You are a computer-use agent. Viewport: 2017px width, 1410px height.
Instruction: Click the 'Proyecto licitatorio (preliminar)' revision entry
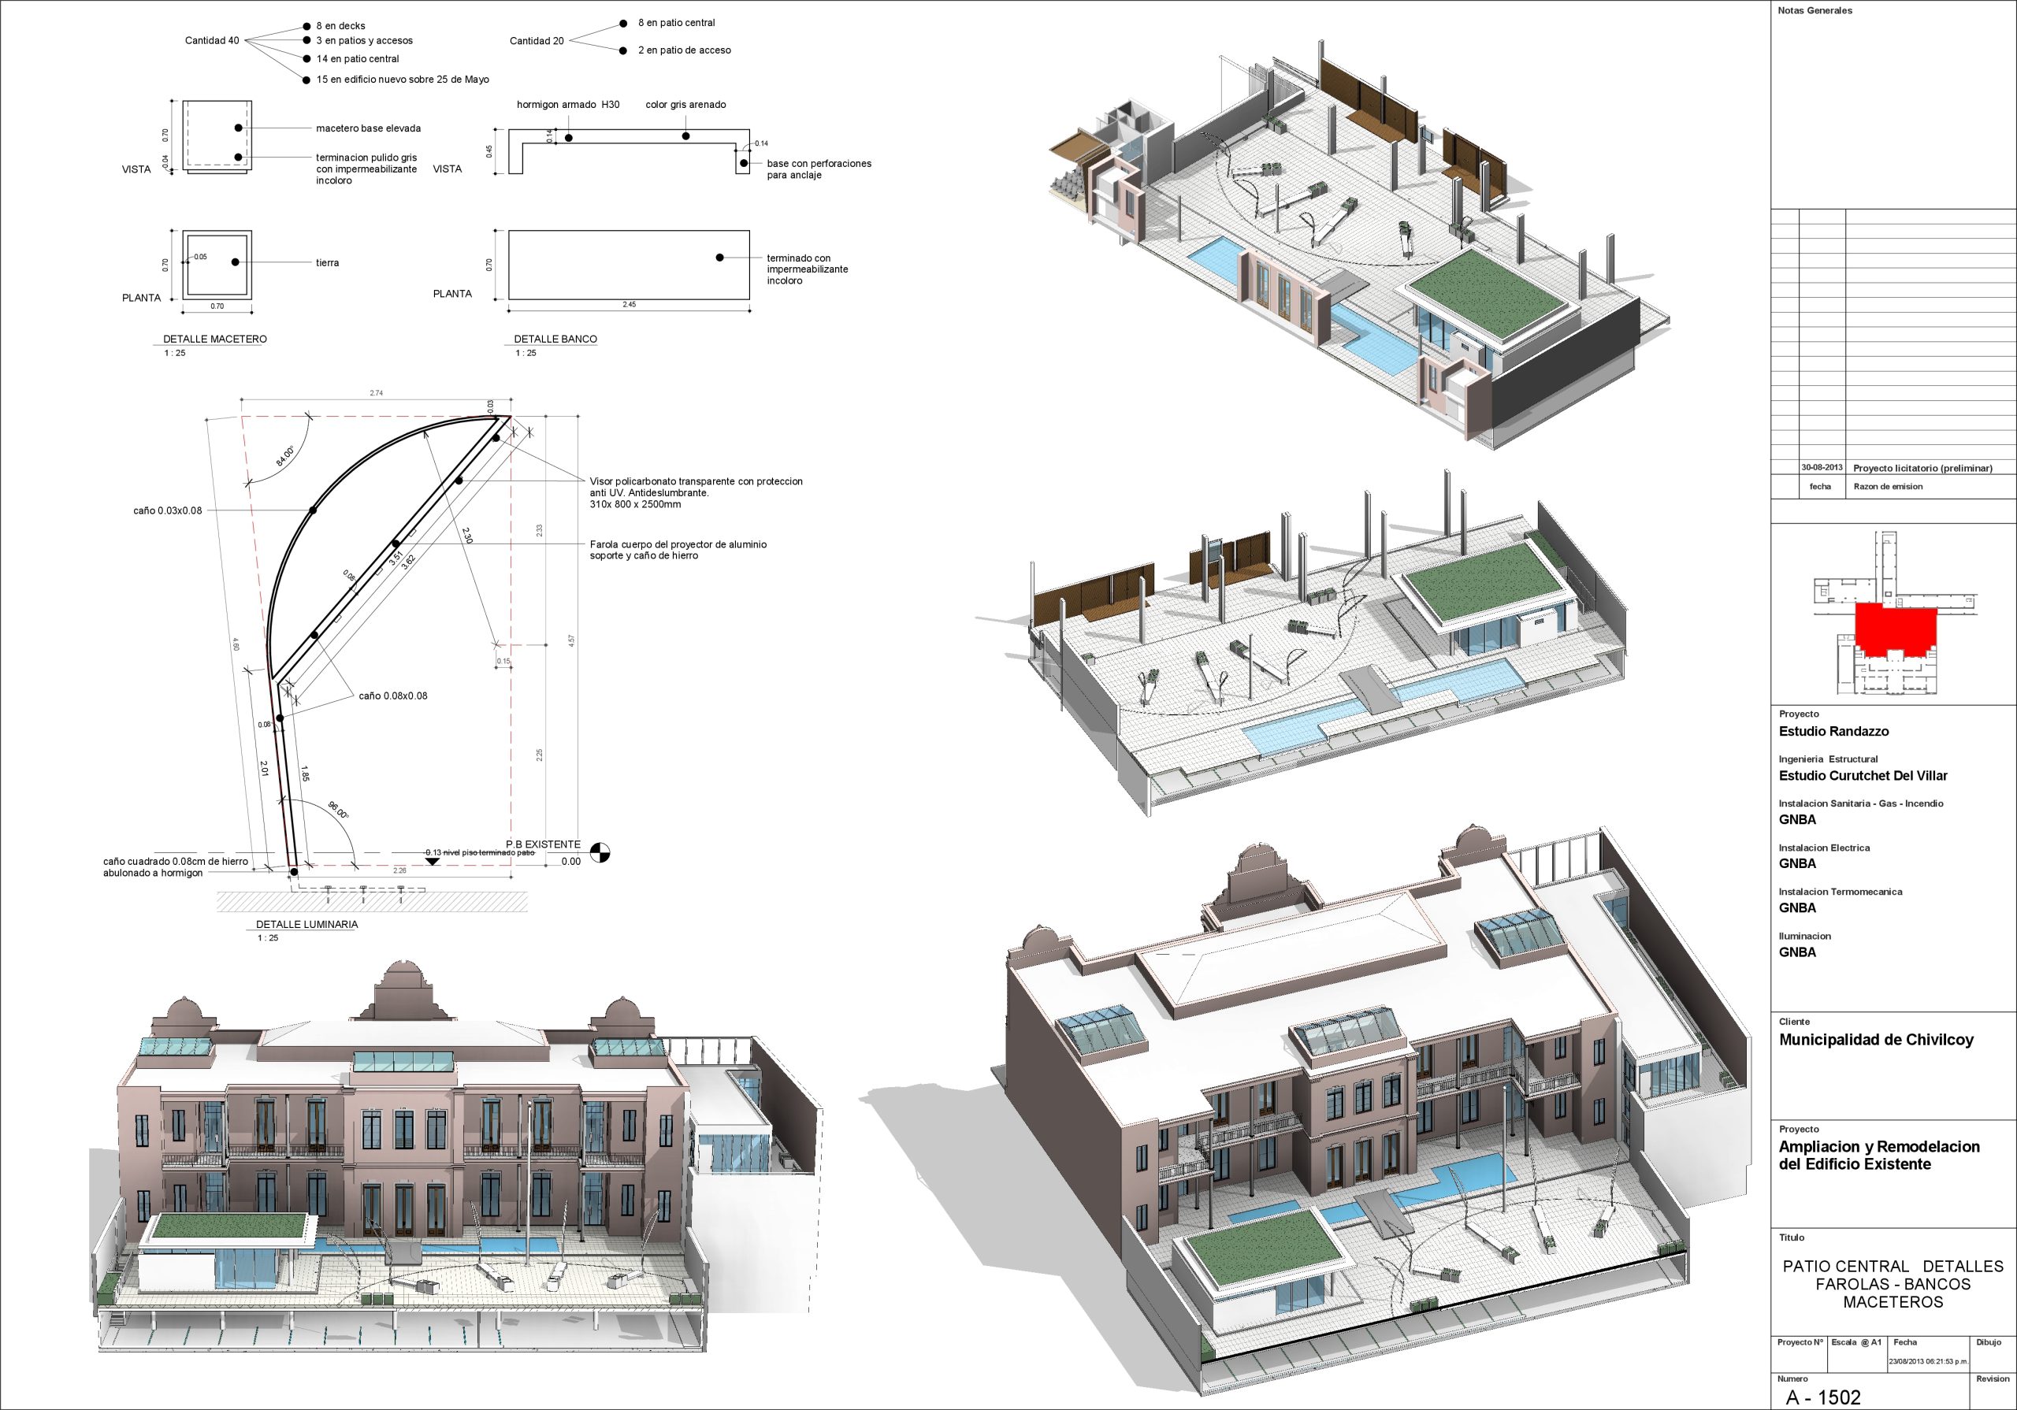pos(1922,468)
